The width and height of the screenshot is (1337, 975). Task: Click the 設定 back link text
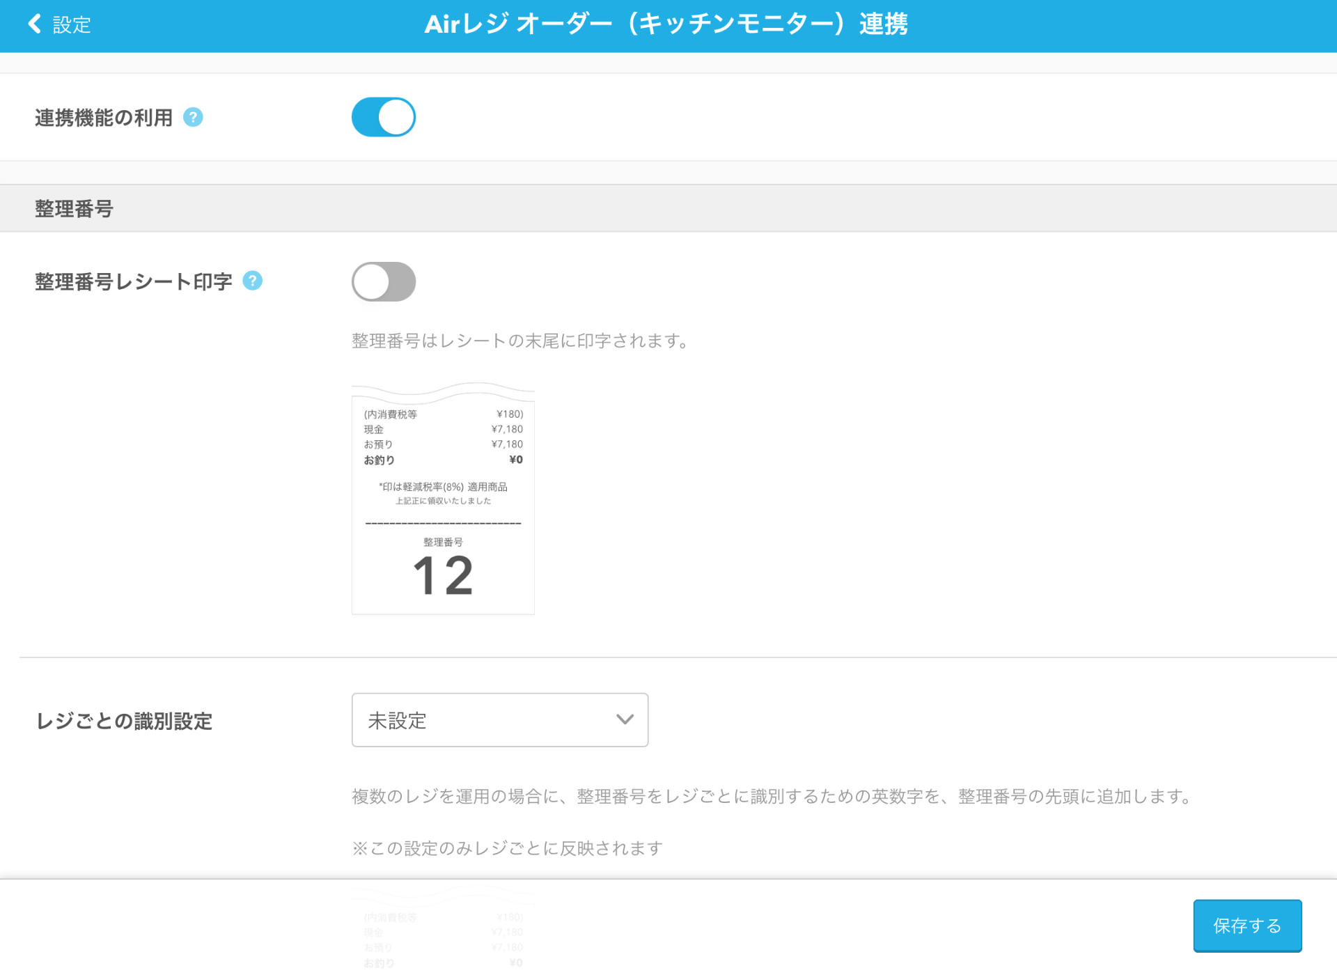tap(72, 25)
